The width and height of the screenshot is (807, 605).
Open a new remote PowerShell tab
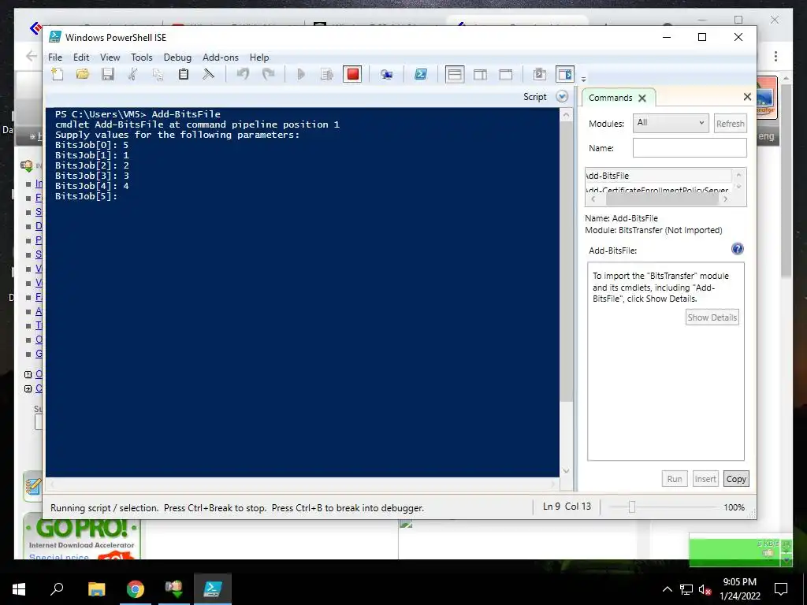pos(386,75)
